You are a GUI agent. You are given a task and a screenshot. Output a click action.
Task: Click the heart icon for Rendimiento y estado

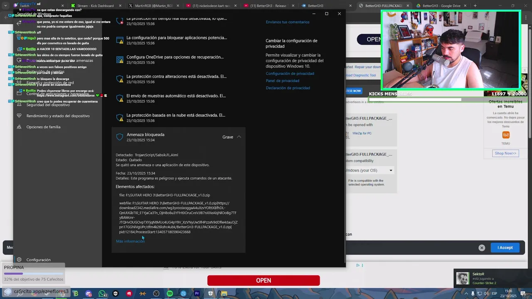point(19,116)
